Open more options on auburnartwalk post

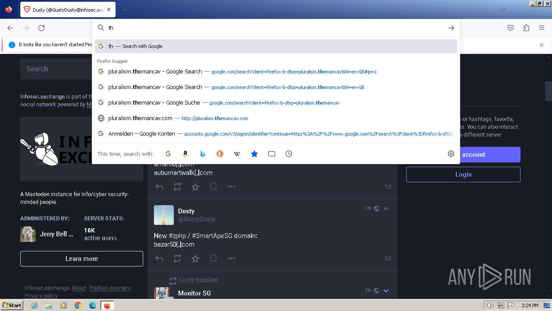232,187
